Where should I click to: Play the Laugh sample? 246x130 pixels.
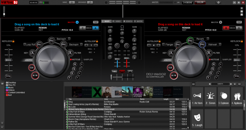(x=197, y=119)
